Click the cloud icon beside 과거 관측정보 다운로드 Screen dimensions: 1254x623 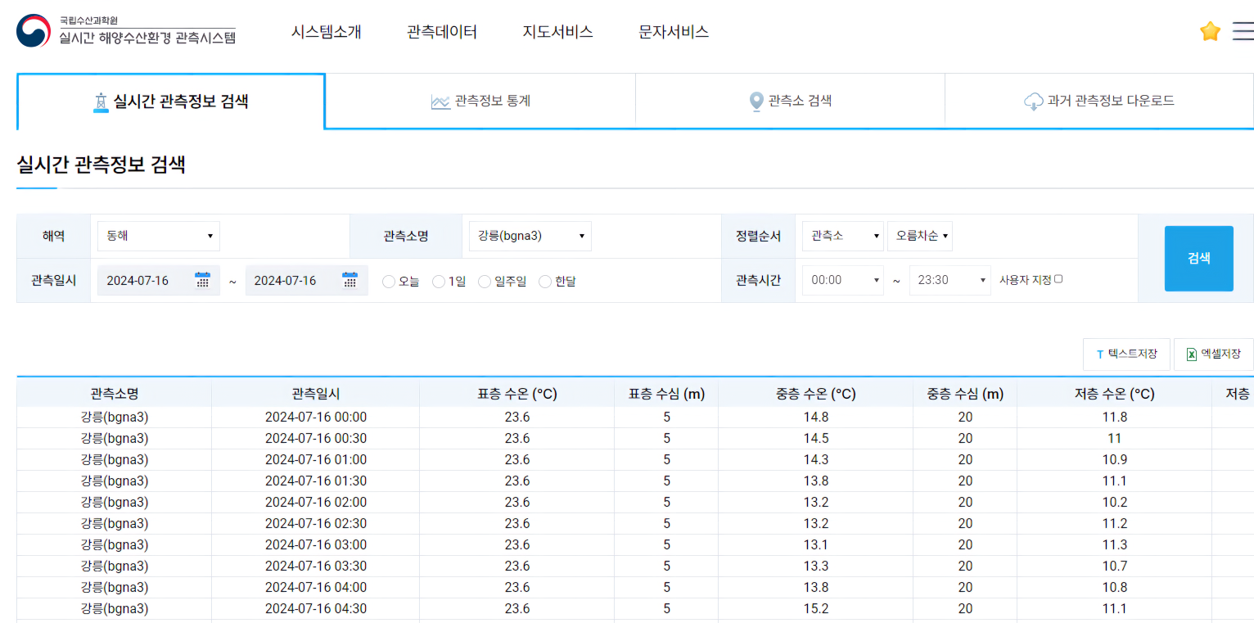point(1033,102)
